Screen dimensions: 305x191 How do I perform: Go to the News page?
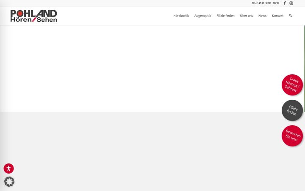[x=262, y=16]
